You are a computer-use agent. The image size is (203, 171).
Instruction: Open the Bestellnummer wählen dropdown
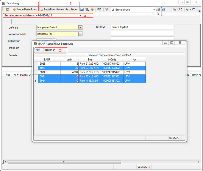80,15
